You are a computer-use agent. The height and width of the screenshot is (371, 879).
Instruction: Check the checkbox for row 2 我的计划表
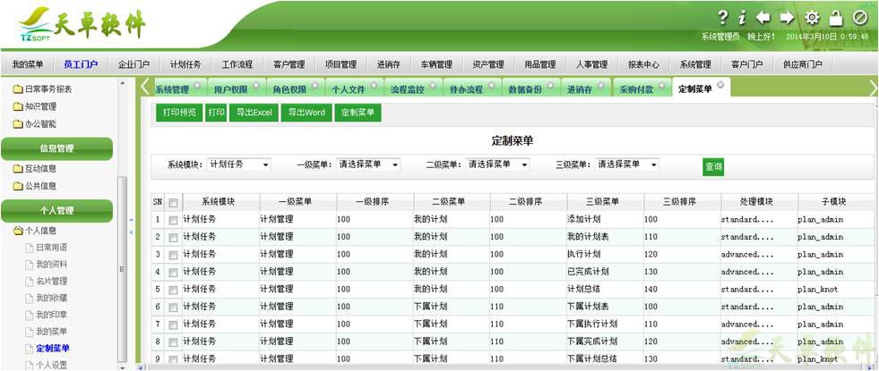point(173,238)
